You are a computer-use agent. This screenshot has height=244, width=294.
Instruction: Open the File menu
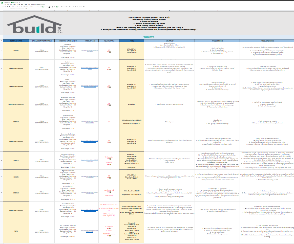coord(5,4)
